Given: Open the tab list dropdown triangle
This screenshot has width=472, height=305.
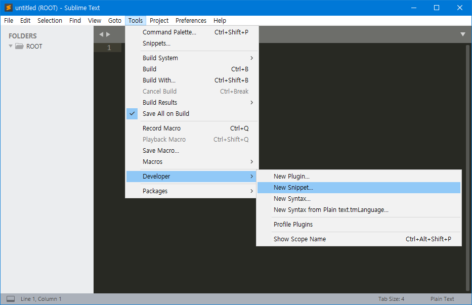Looking at the screenshot, I should click(463, 34).
